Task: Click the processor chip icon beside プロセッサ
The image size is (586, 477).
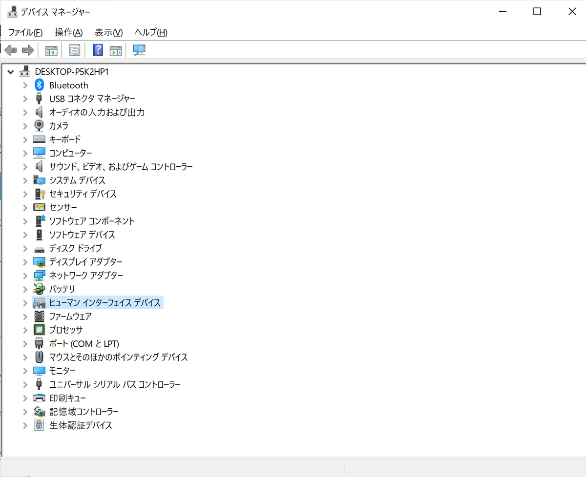Action: [x=40, y=330]
